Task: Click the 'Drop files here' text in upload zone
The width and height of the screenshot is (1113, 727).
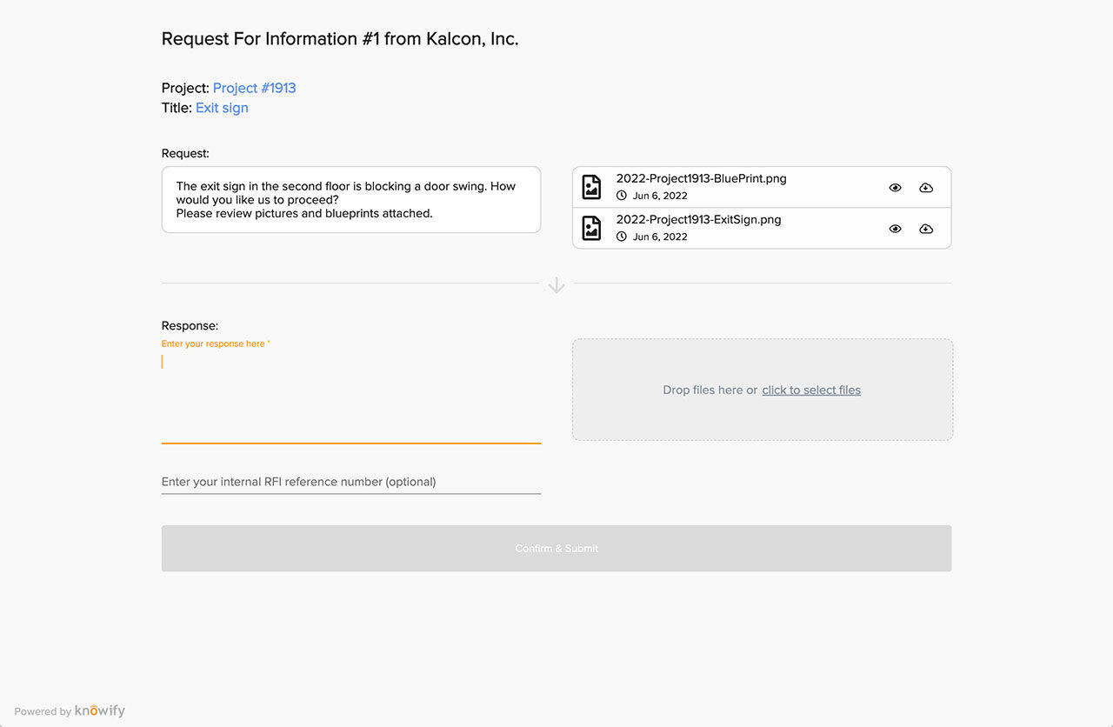Action: click(x=710, y=390)
